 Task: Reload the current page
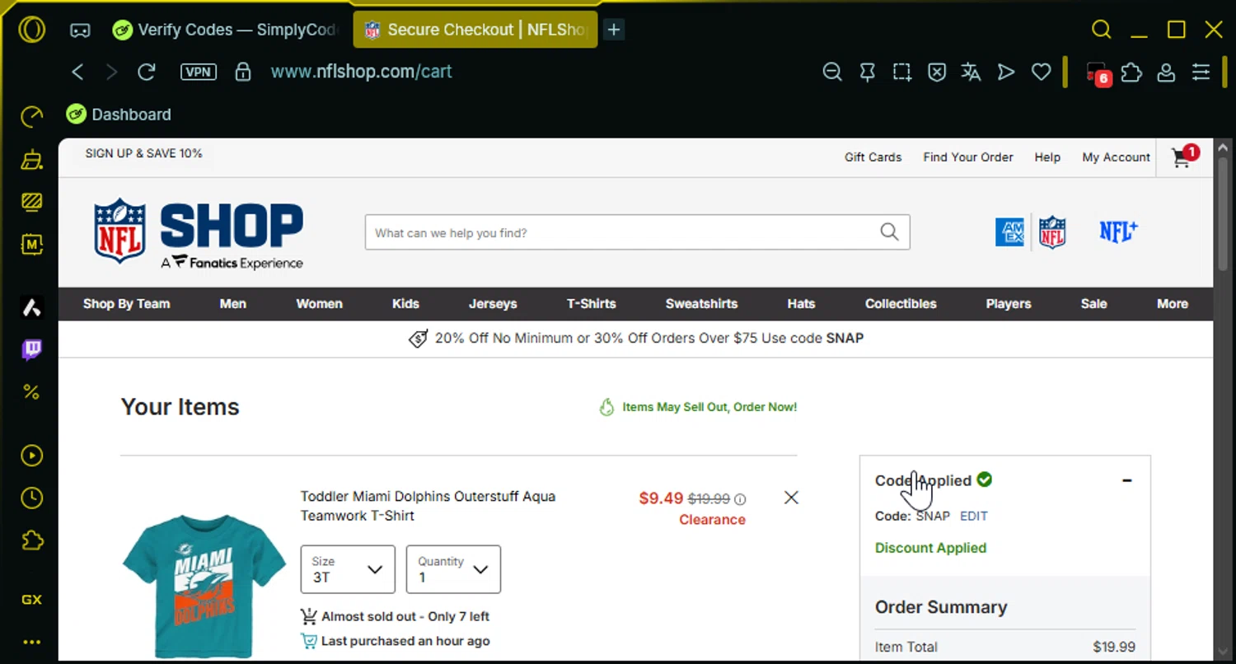click(147, 72)
